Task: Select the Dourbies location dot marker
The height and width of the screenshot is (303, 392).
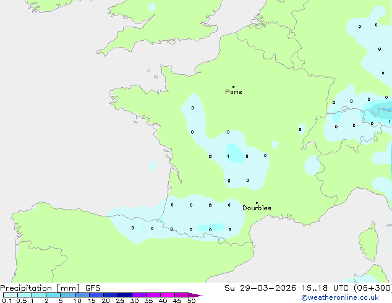Action: 257,203
